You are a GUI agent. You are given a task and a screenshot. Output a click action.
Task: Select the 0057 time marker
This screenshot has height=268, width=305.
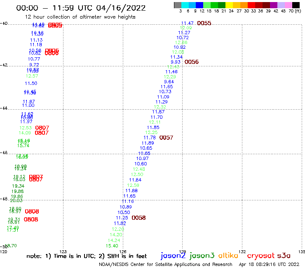pos(166,138)
